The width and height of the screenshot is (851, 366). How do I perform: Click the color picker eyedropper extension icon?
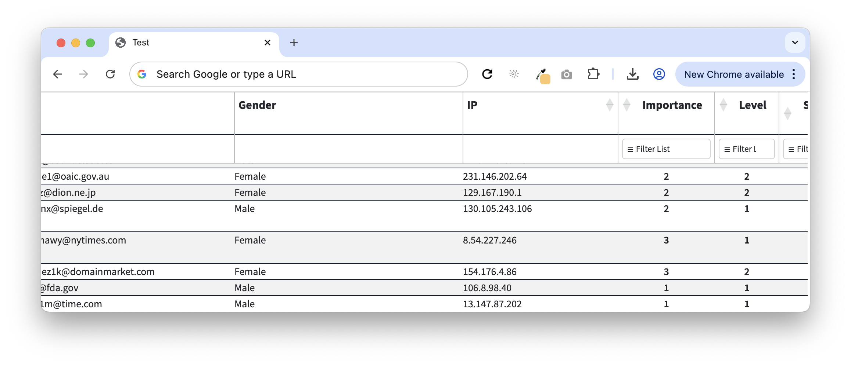coord(542,75)
